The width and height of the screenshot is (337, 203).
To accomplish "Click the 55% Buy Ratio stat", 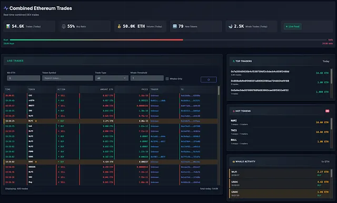I will pos(85,26).
